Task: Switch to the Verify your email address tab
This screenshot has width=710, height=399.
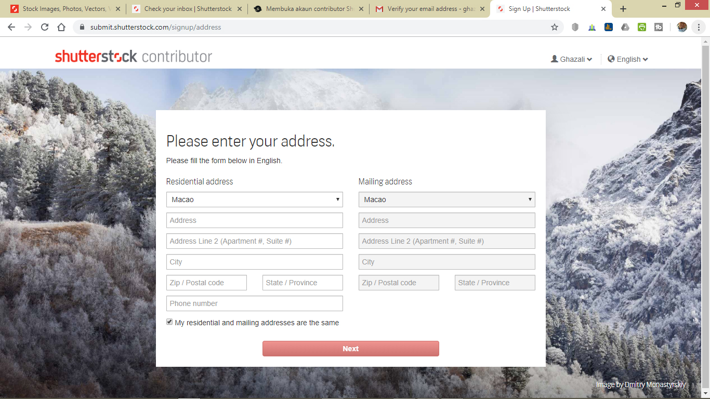Action: coord(430,9)
